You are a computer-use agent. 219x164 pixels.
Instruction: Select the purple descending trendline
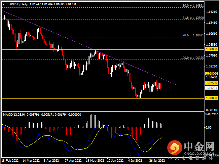[89, 47]
